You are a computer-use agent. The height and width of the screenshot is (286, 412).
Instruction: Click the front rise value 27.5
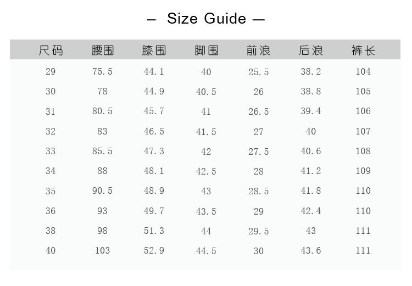(258, 152)
